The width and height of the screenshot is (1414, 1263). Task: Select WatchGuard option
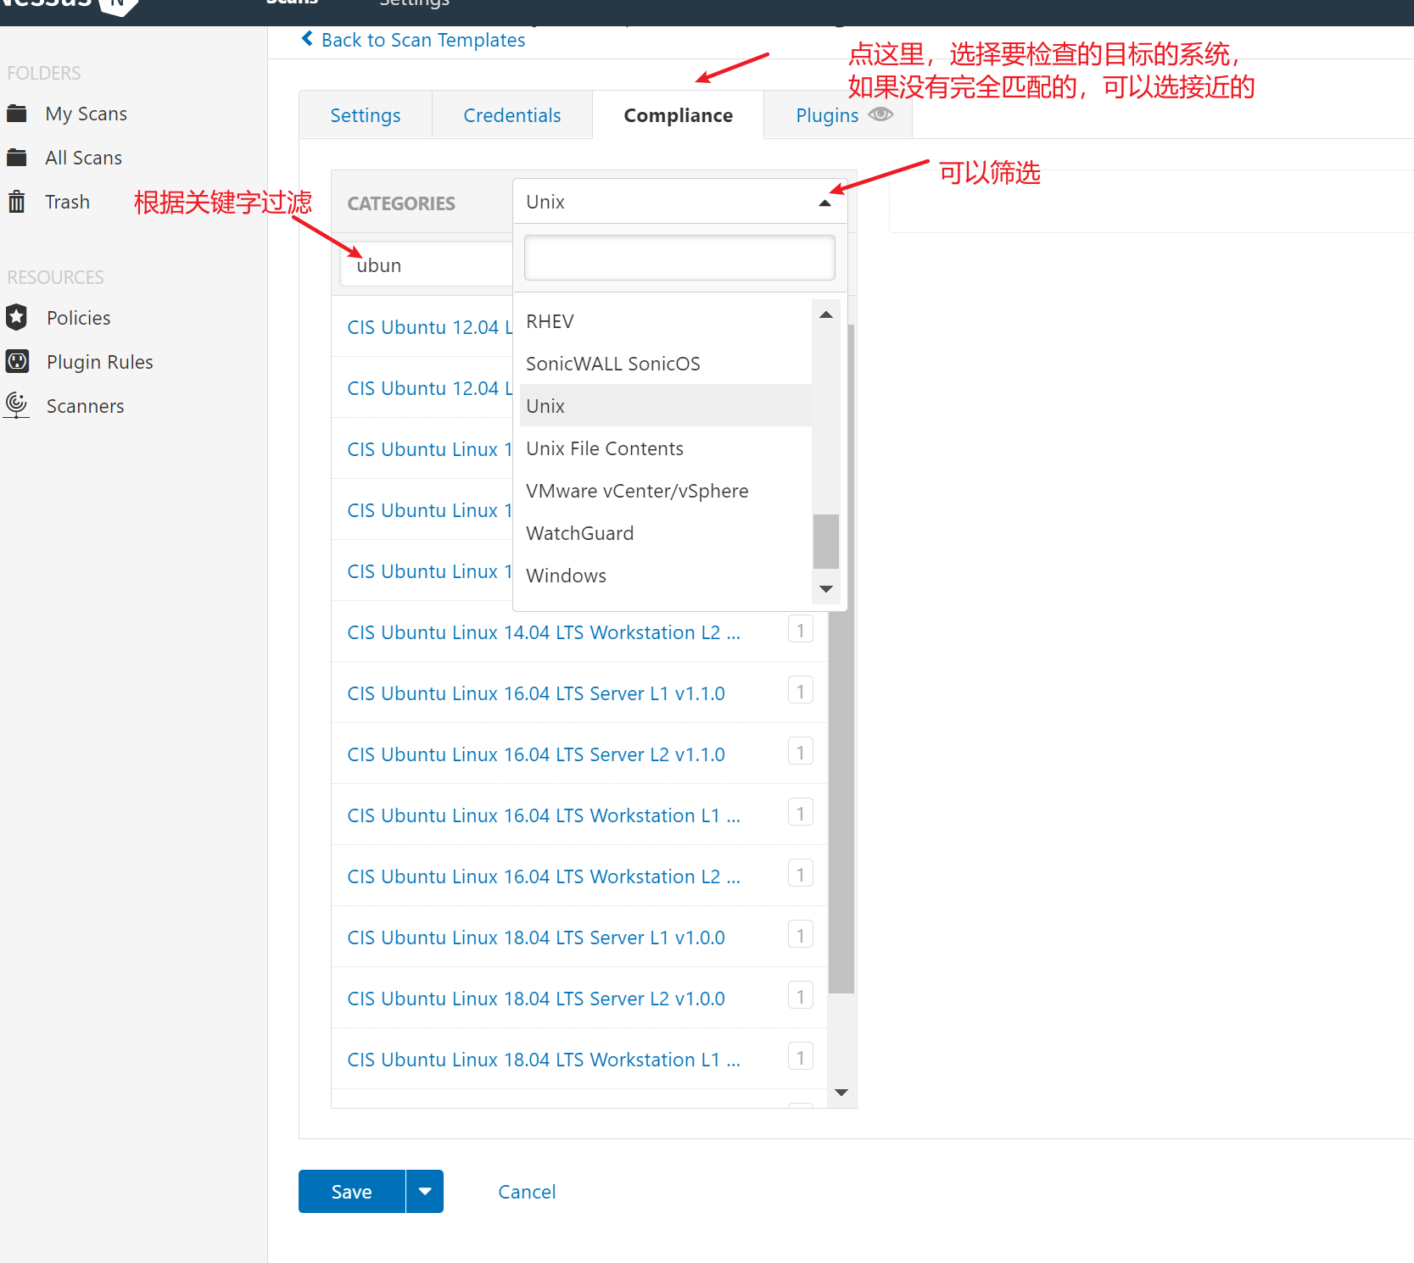coord(665,533)
